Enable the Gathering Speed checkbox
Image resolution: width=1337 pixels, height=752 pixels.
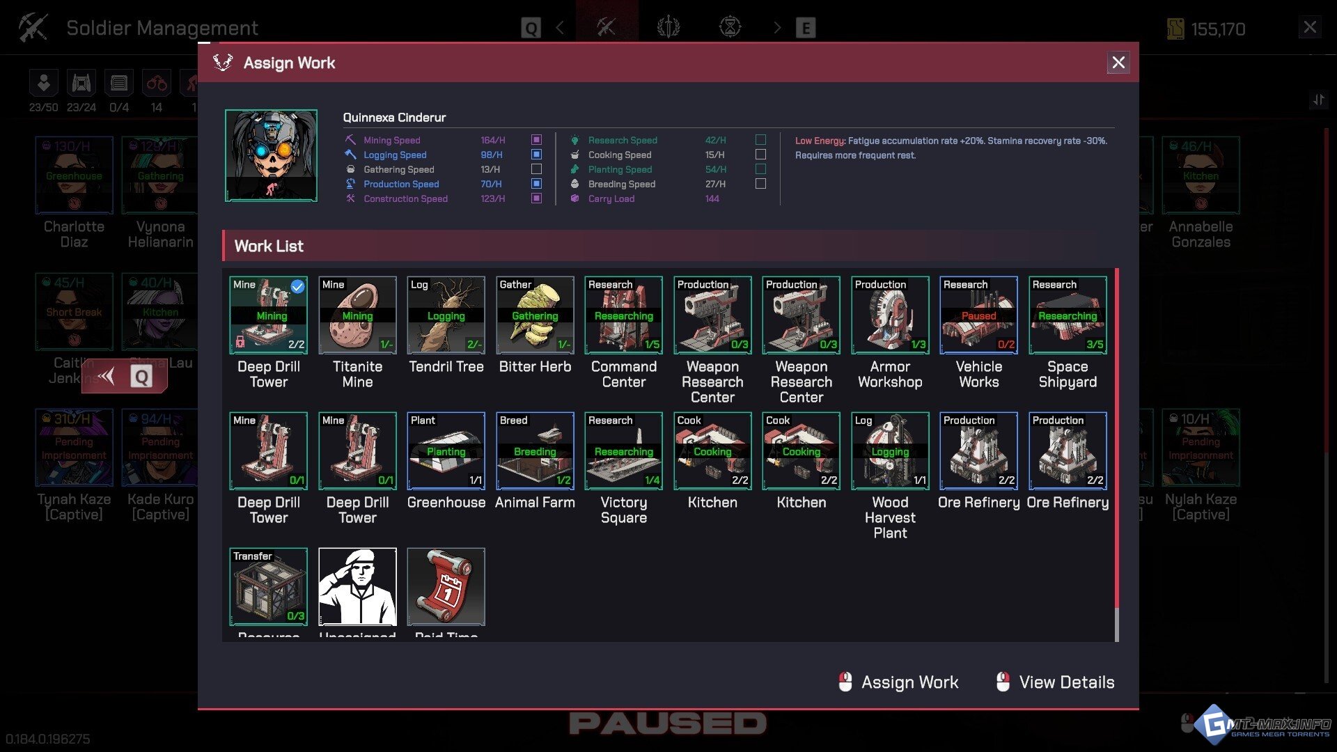click(536, 169)
